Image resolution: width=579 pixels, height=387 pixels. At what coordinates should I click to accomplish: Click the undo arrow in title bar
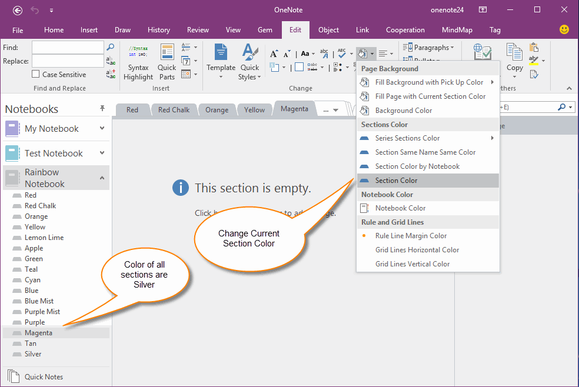pyautogui.click(x=35, y=11)
